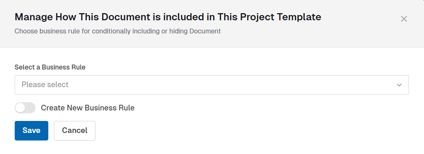Focus the business rule selection field
This screenshot has height=154, width=424.
pos(211,85)
